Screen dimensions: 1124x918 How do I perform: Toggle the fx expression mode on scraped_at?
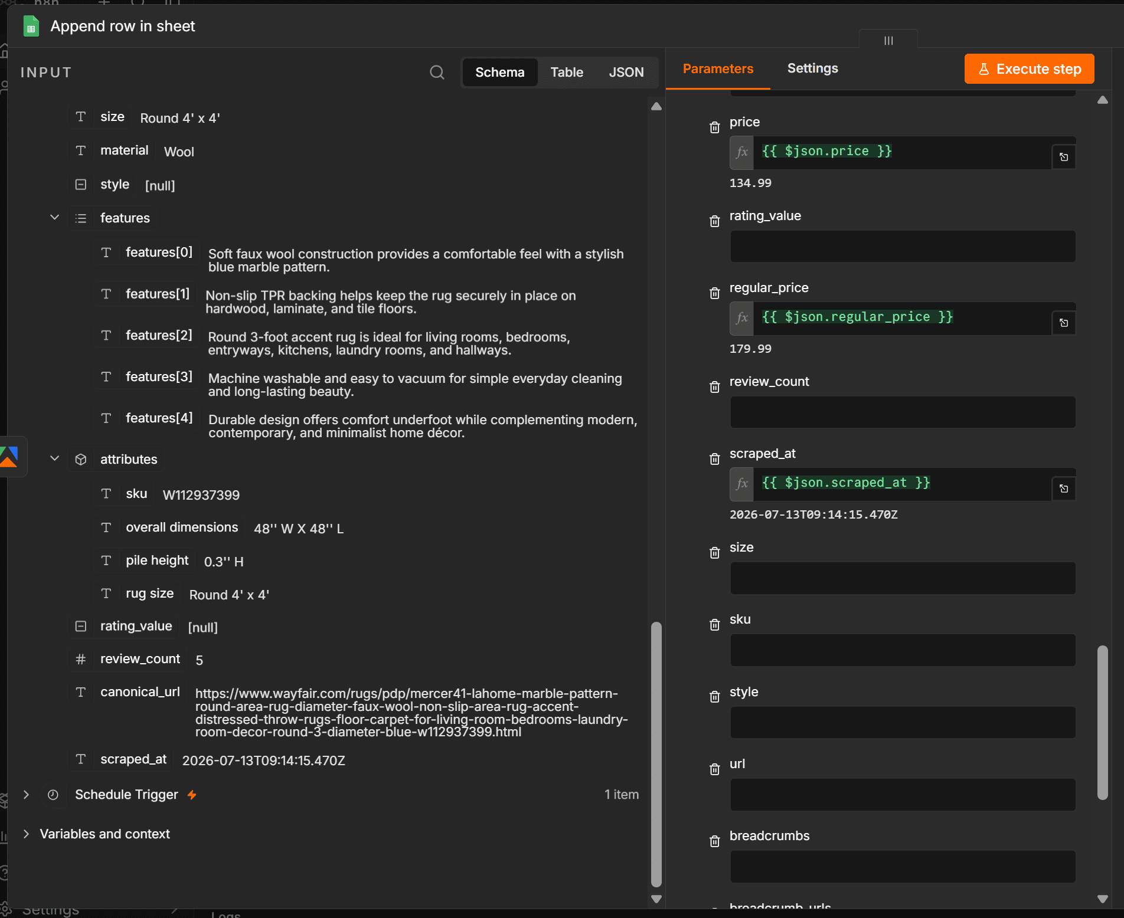pyautogui.click(x=742, y=484)
